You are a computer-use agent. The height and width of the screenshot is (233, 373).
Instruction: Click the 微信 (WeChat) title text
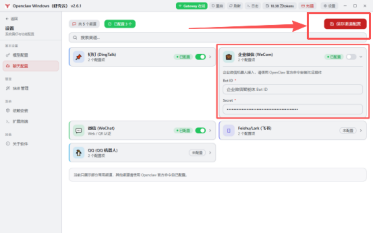[101, 128]
